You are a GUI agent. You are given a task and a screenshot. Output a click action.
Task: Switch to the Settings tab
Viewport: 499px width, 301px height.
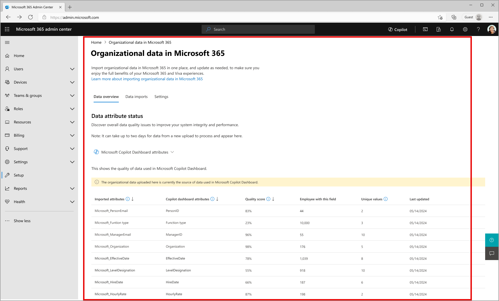pos(161,97)
